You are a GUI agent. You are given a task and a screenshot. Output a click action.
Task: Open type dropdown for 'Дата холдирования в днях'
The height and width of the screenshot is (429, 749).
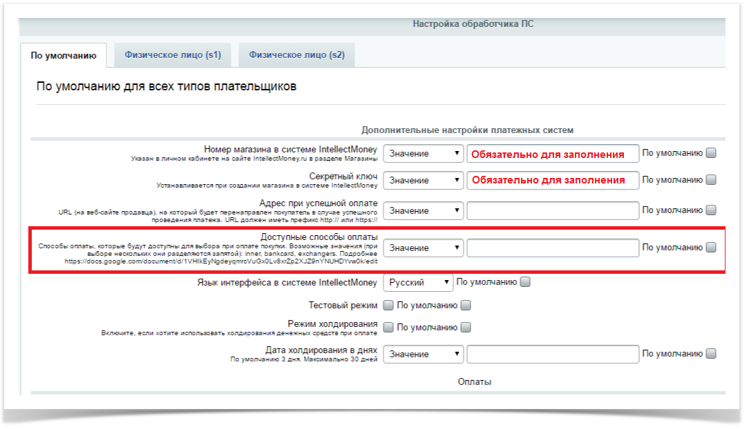click(x=423, y=355)
